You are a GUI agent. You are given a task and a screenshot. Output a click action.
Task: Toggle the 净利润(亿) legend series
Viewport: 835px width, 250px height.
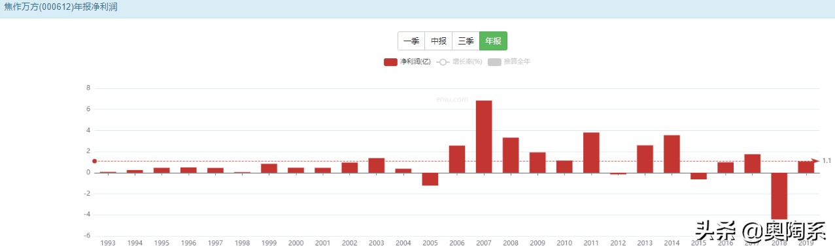[x=407, y=62]
